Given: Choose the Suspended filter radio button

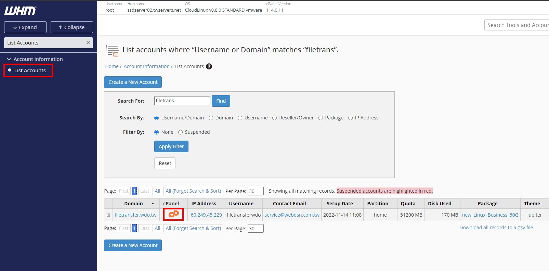Looking at the screenshot, I should (181, 132).
